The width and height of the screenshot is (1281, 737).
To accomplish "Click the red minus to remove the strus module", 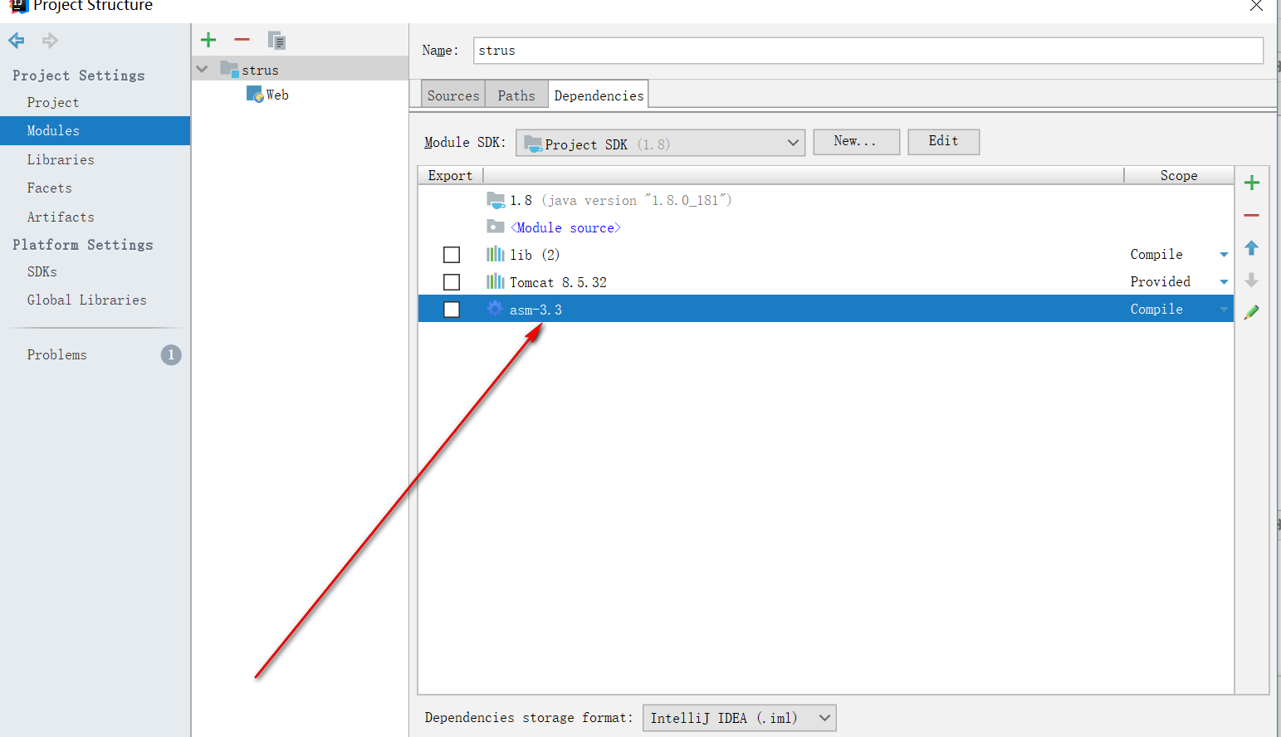I will tap(241, 39).
